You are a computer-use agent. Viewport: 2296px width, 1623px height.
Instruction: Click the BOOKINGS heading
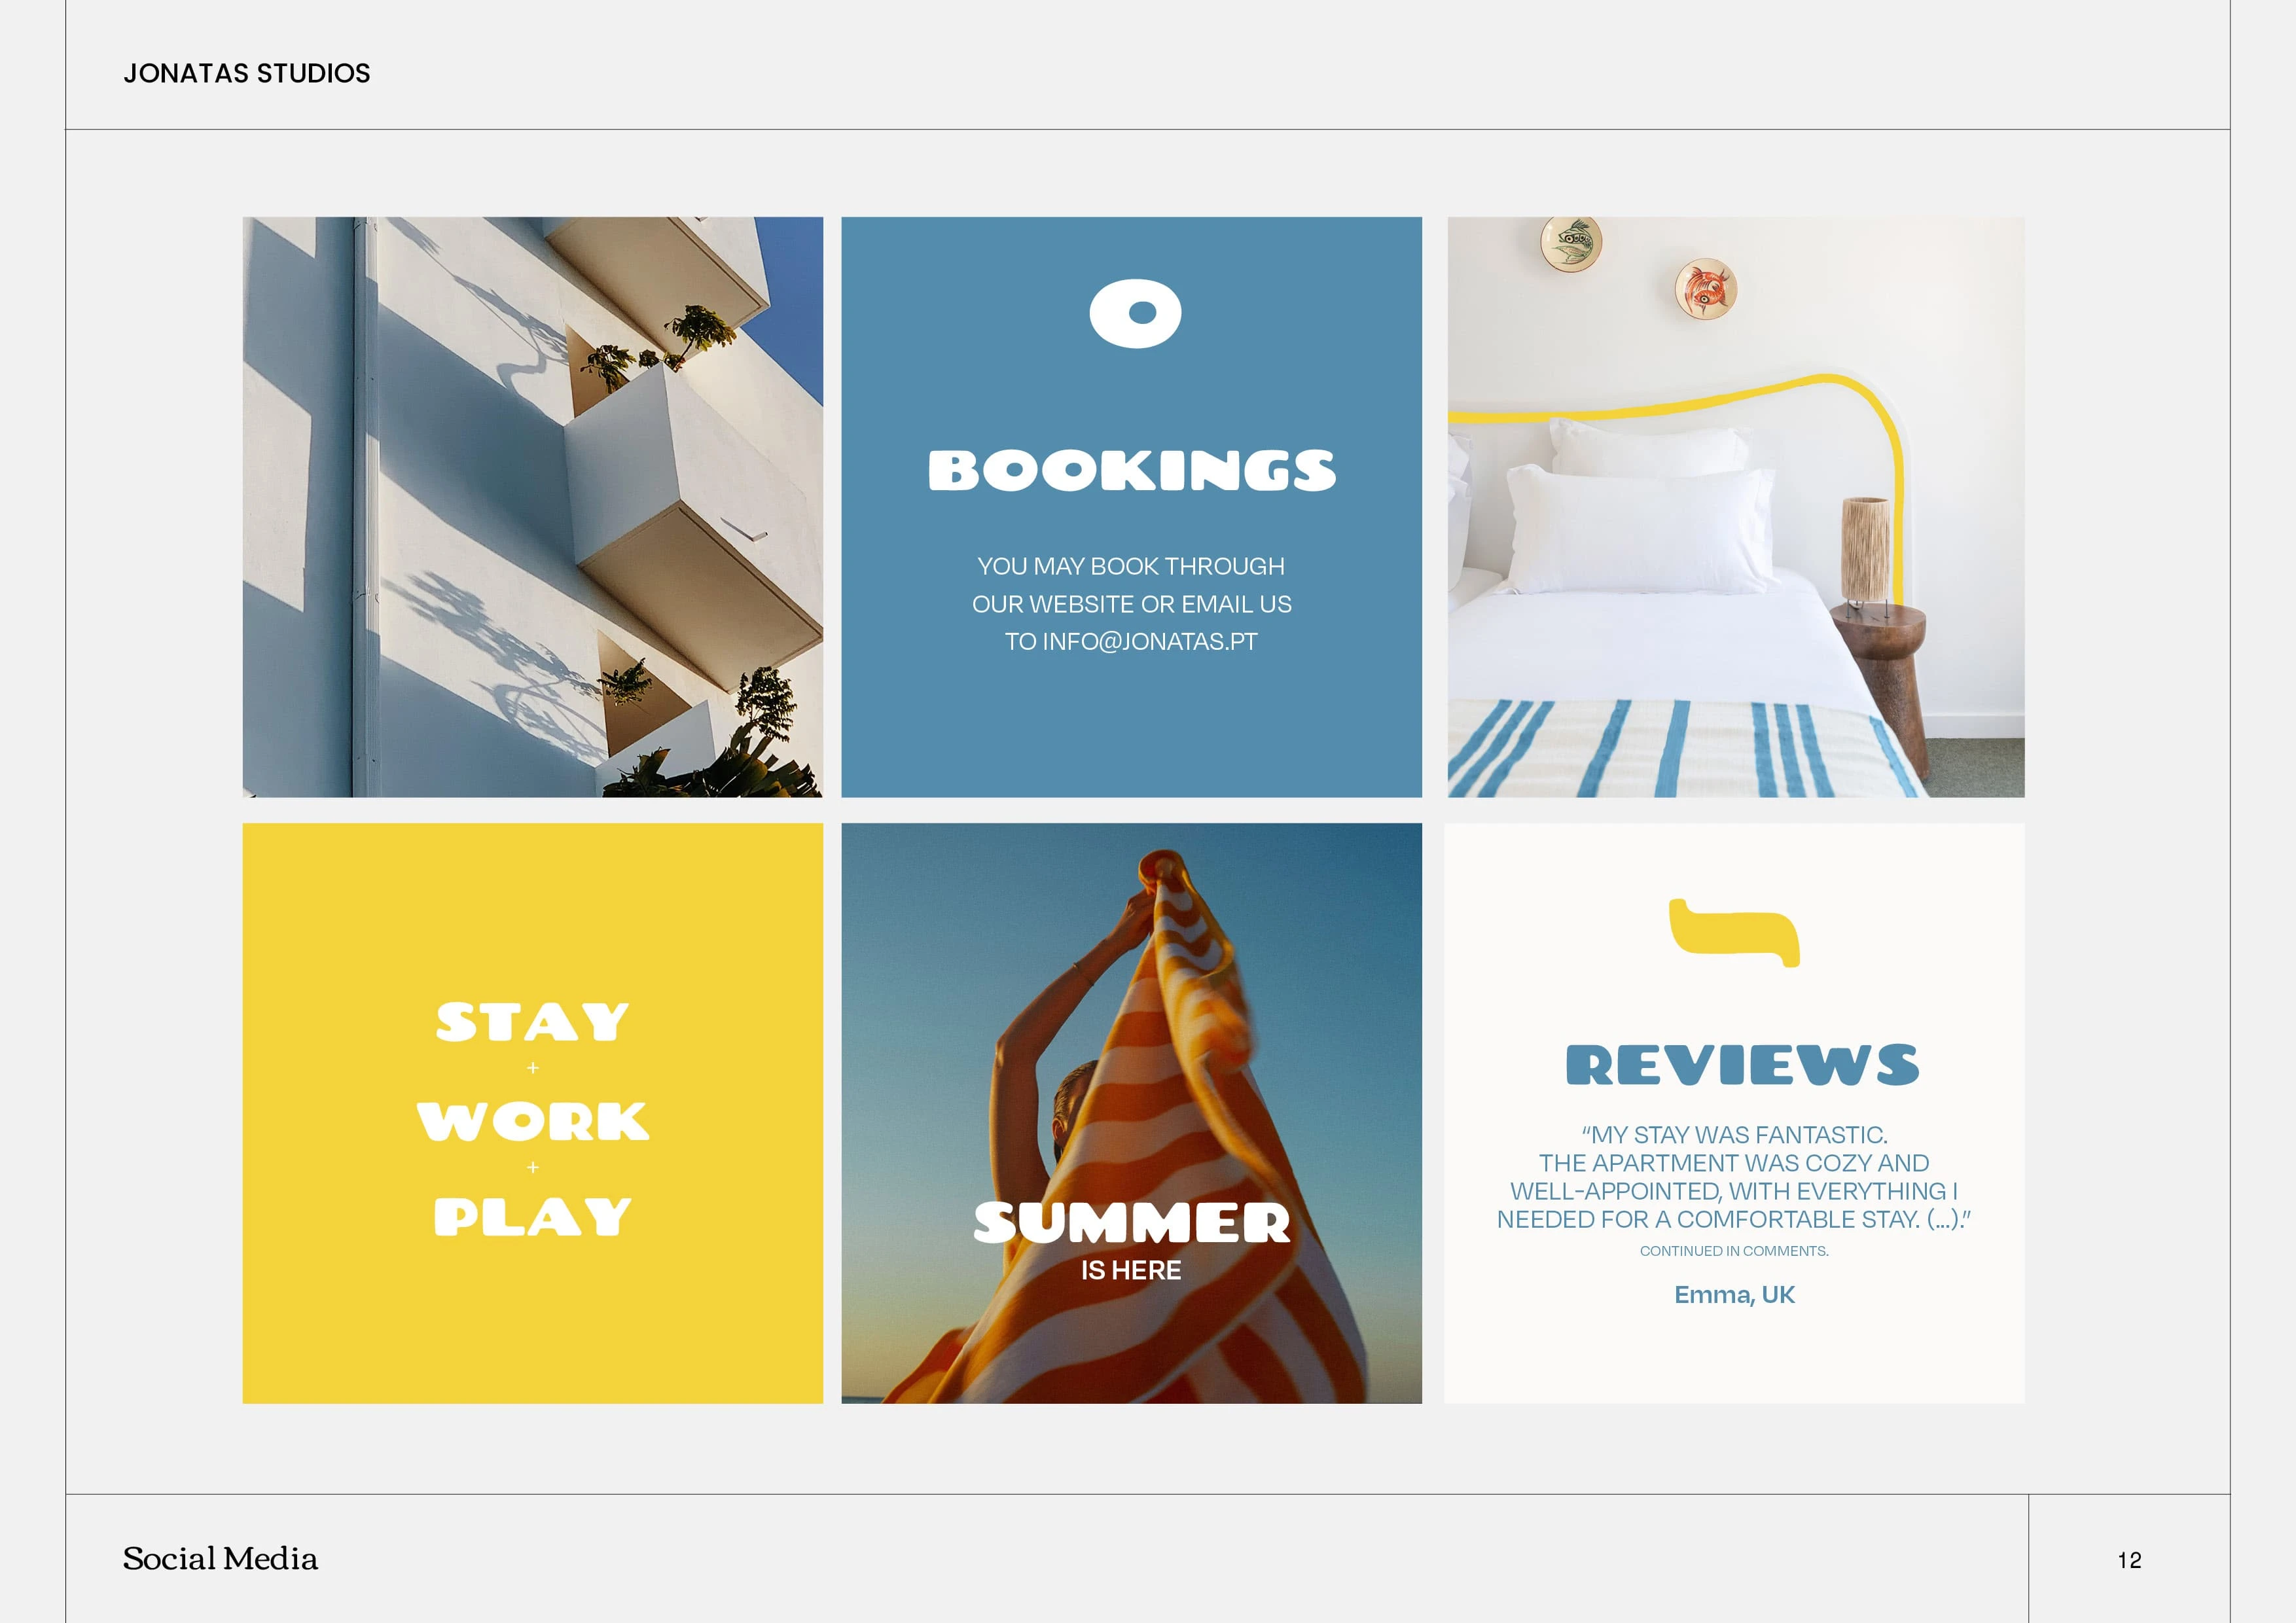tap(1132, 470)
